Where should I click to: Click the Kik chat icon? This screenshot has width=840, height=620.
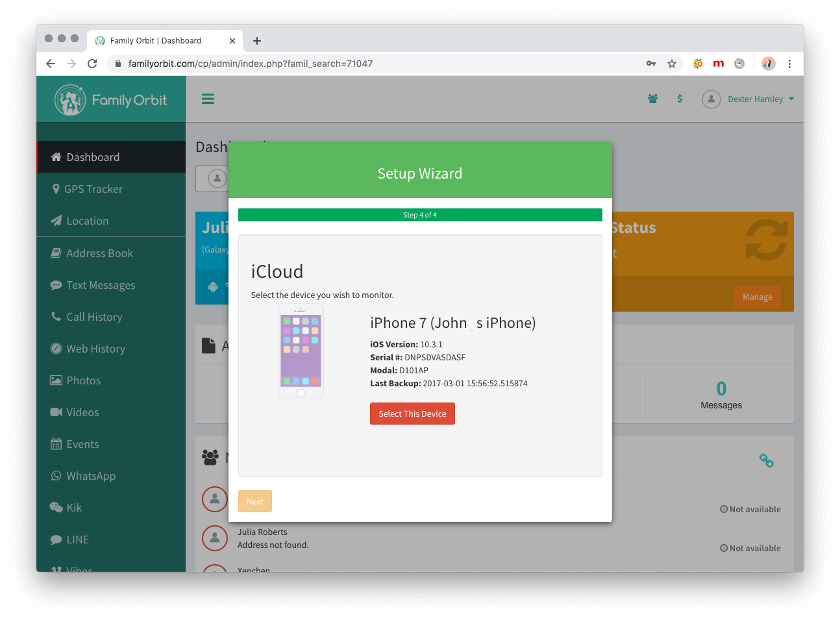tap(56, 508)
